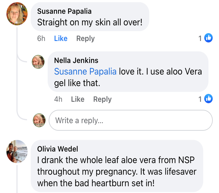
Task: Click the 6h timestamp on Susanne's comment
Action: (x=41, y=39)
